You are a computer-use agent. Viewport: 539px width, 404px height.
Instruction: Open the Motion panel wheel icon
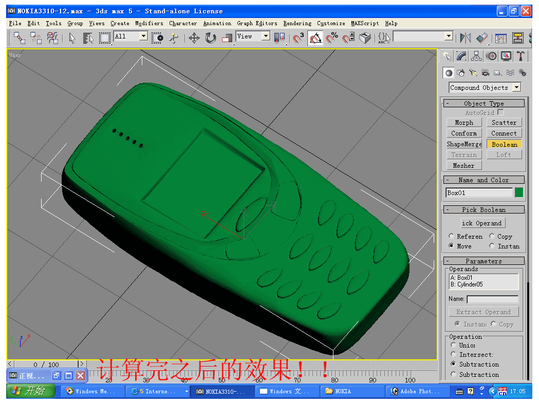(x=491, y=56)
